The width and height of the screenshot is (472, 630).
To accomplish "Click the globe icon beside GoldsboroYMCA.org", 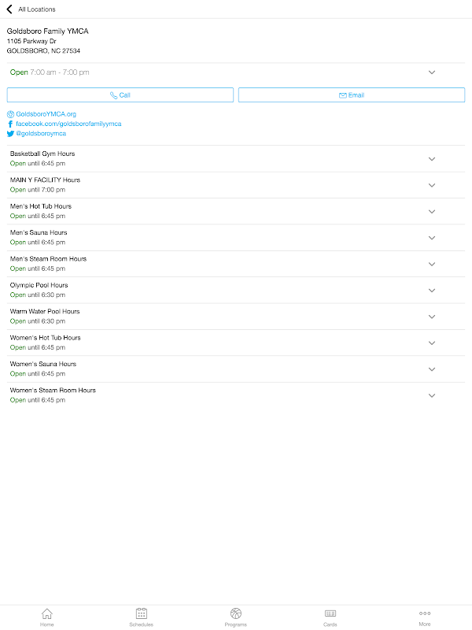I will click(x=10, y=114).
